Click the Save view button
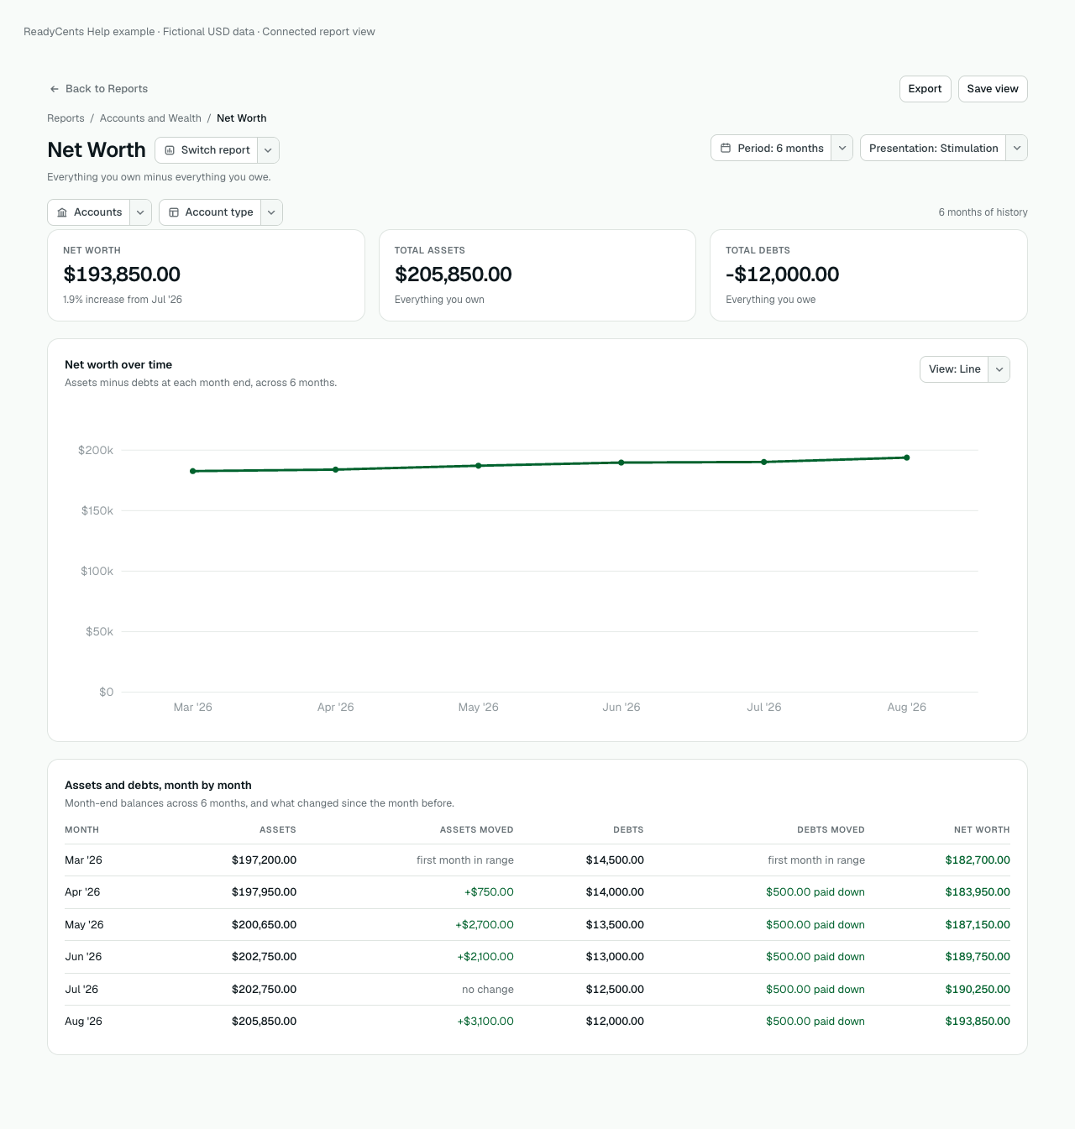Image resolution: width=1075 pixels, height=1129 pixels. 993,89
